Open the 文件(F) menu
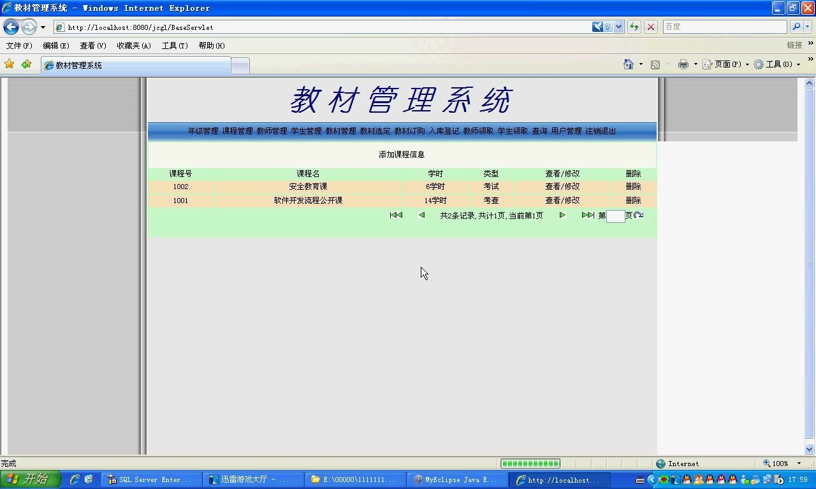 coord(19,46)
